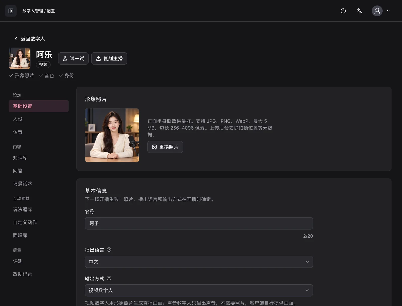This screenshot has height=306, width=402.
Task: Click the language translate icon
Action: (360, 11)
